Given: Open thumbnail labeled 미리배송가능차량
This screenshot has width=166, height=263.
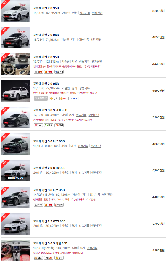Looking at the screenshot, I should tap(16, 170).
